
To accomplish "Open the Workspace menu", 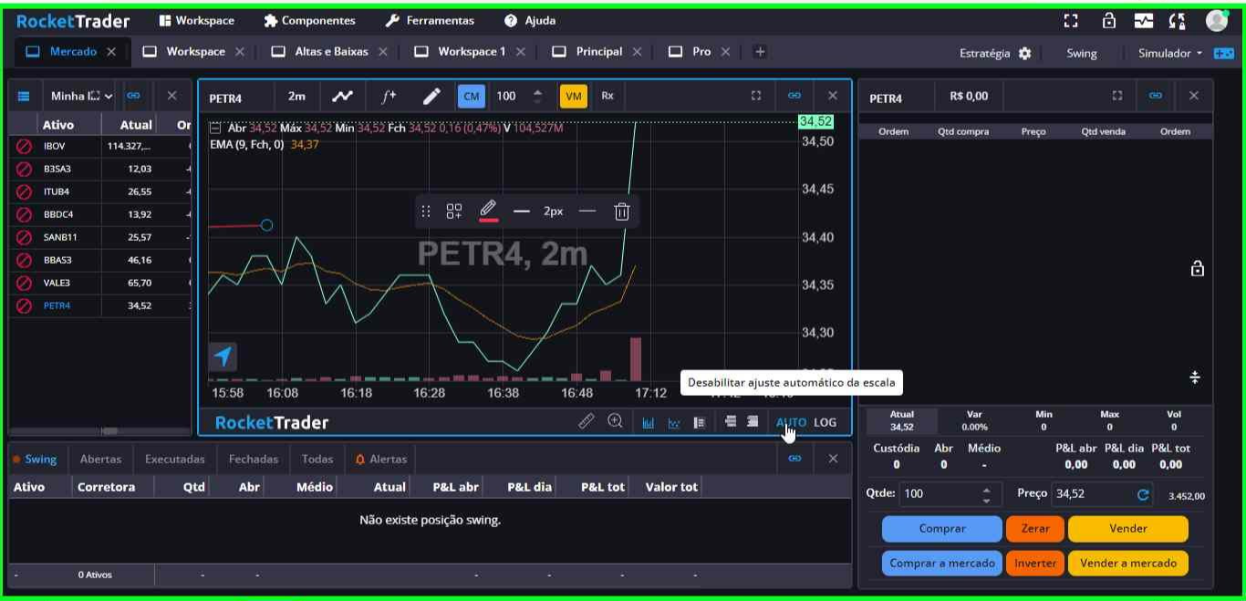I will coord(196,20).
